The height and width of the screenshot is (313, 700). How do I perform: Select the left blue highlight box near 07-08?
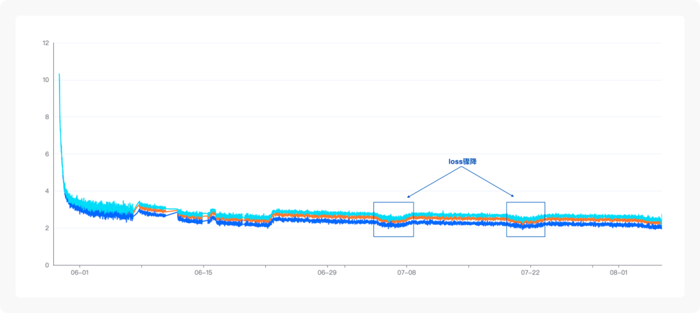393,219
